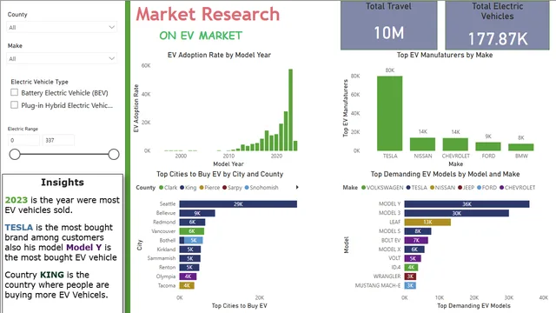Click the Olympia 4K city bar
556x313 pixels.
[188, 276]
